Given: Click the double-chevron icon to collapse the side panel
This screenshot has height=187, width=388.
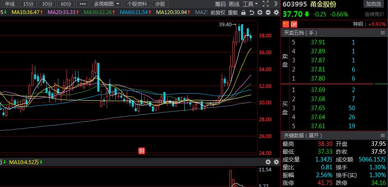Looking at the screenshot, I should point(276,4).
